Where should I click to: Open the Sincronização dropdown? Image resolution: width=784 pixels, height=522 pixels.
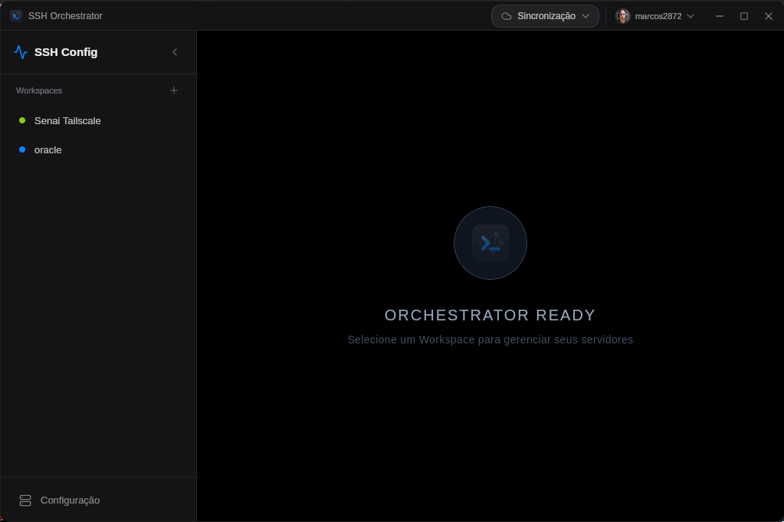point(545,16)
